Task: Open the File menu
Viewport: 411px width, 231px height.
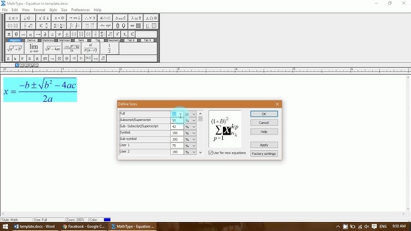Action: (5, 10)
